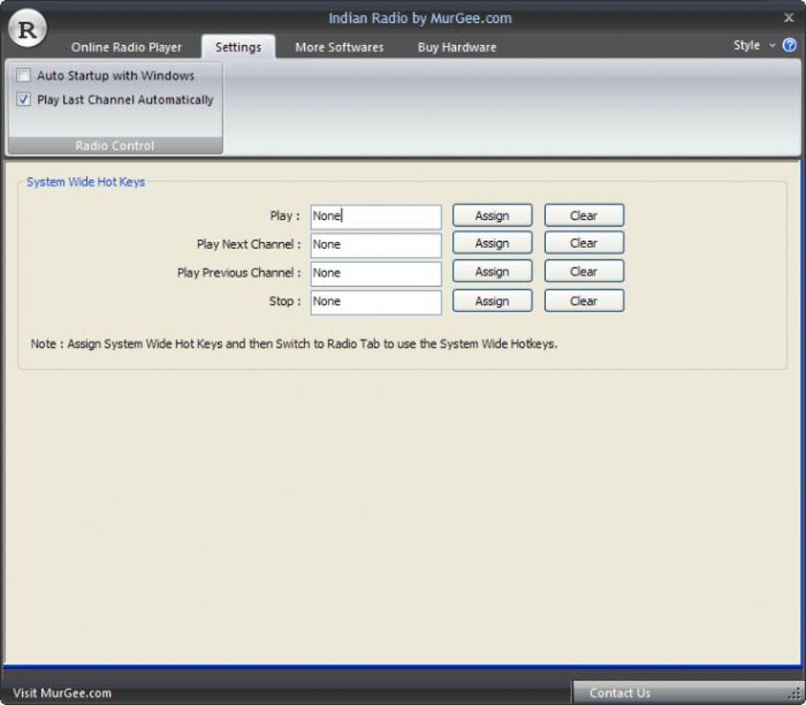Select the Settings tab

point(238,47)
